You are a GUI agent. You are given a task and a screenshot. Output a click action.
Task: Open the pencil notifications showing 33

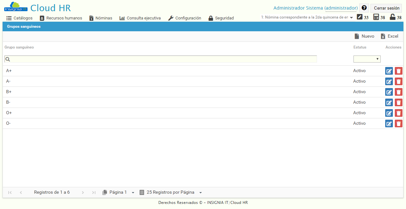tap(360, 17)
